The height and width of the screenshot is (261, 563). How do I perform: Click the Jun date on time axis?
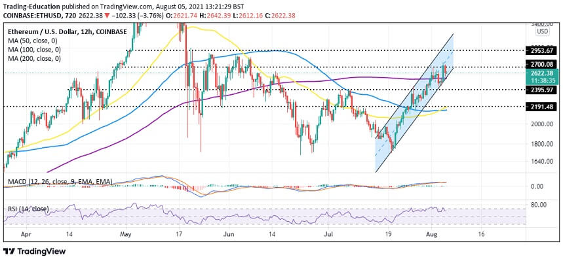point(228,234)
